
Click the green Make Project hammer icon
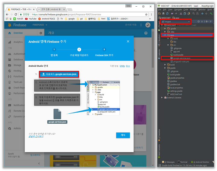(211, 14)
